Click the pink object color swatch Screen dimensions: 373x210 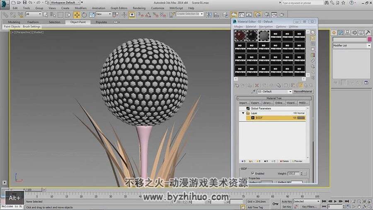[x=369, y=39]
